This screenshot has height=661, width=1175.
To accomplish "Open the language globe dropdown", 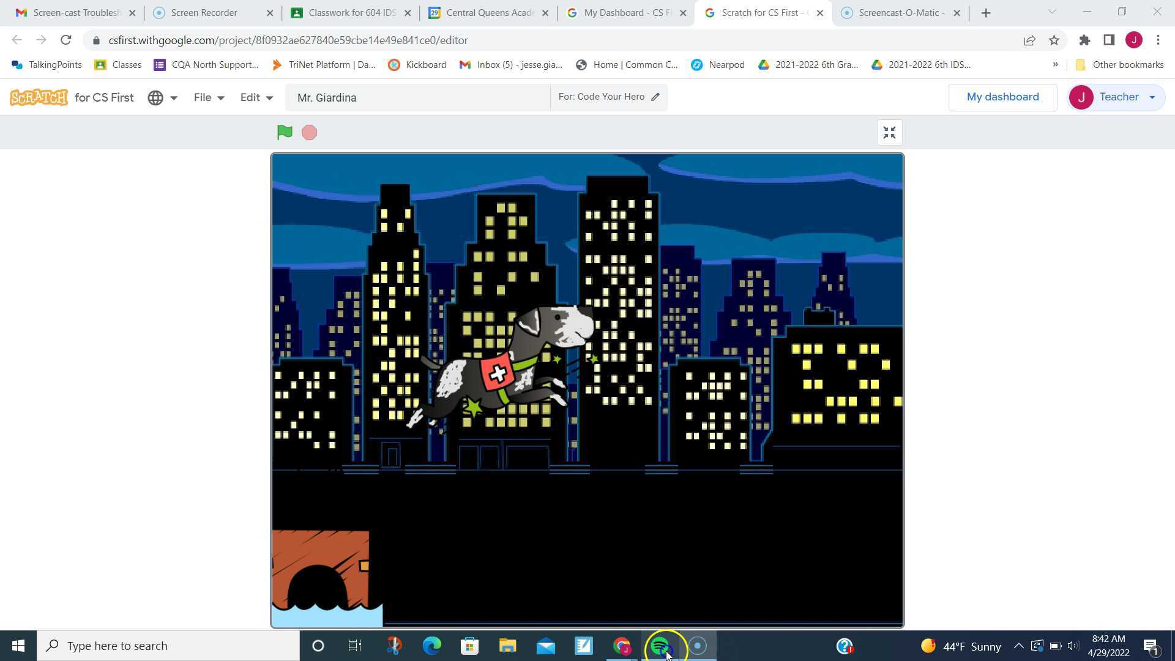I will click(x=162, y=98).
